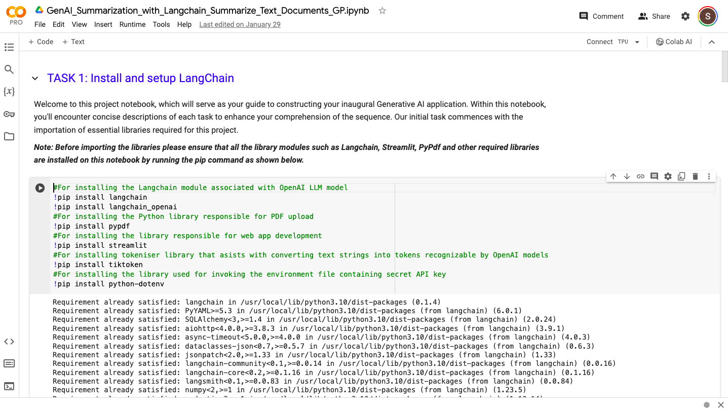
Task: Click the Share button
Action: [x=654, y=16]
